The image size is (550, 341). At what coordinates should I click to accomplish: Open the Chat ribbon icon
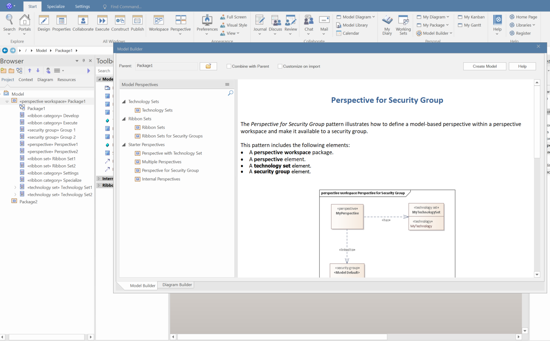click(x=309, y=24)
